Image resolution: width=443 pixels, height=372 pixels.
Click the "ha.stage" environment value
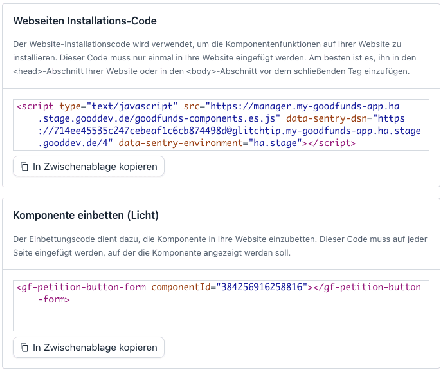click(x=275, y=143)
